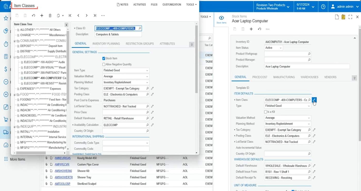Open the Item Type dropdown in Item Classes
Viewport: 361px width, 191px height.
[x=126, y=70]
